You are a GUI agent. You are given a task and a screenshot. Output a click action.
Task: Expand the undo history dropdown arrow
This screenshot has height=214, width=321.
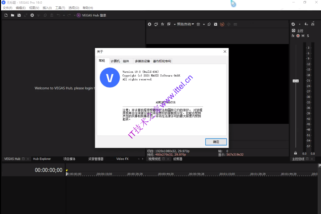64,15
